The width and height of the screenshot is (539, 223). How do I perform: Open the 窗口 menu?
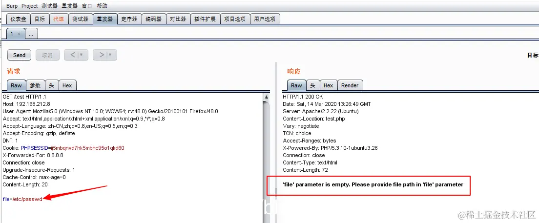87,6
